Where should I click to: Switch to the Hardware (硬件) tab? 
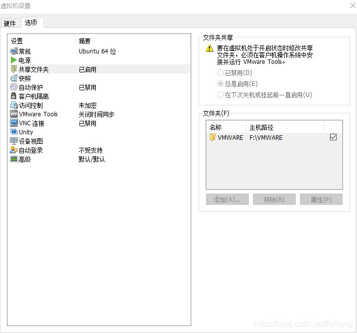[x=10, y=23]
